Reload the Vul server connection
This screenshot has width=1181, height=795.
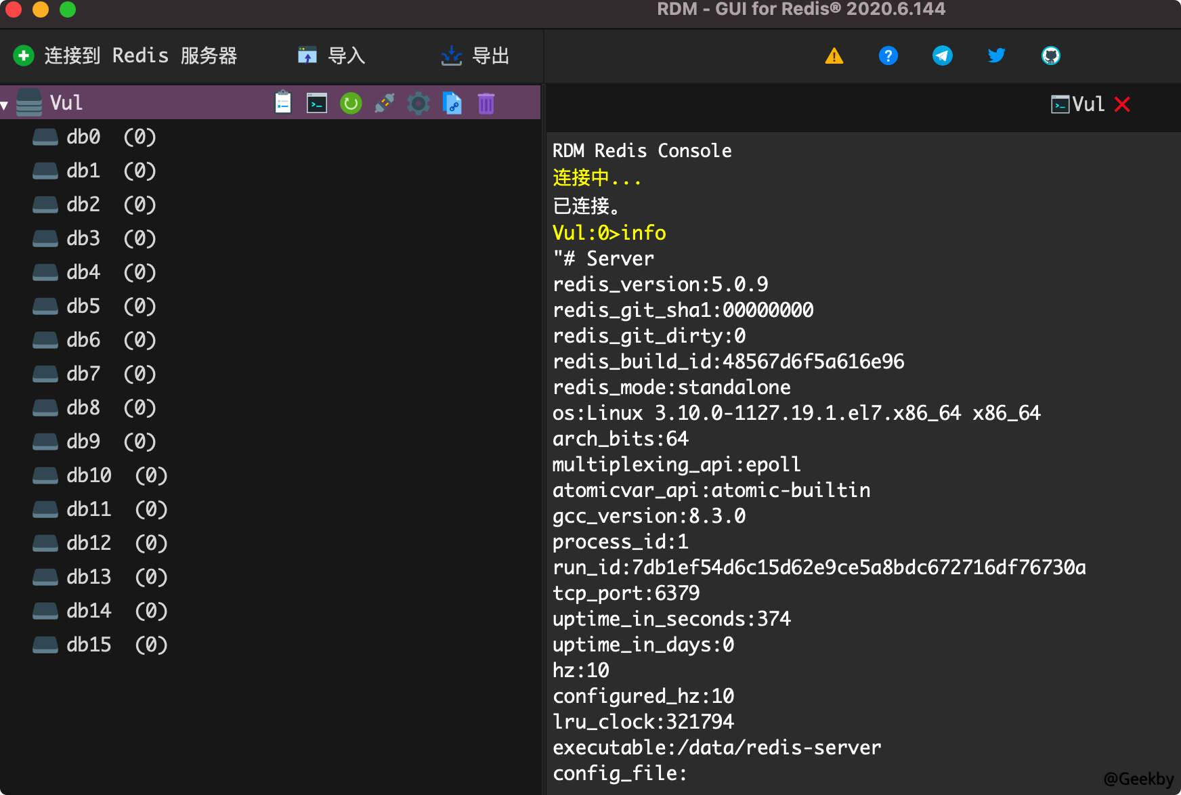[x=351, y=102]
